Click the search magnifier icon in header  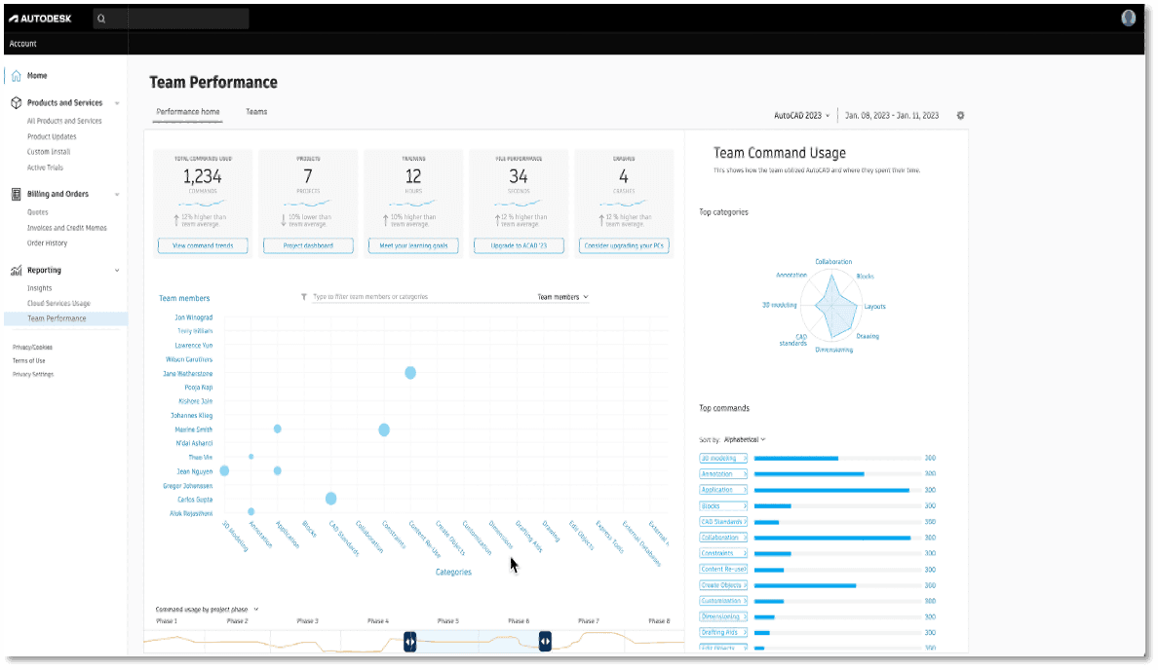click(x=101, y=19)
